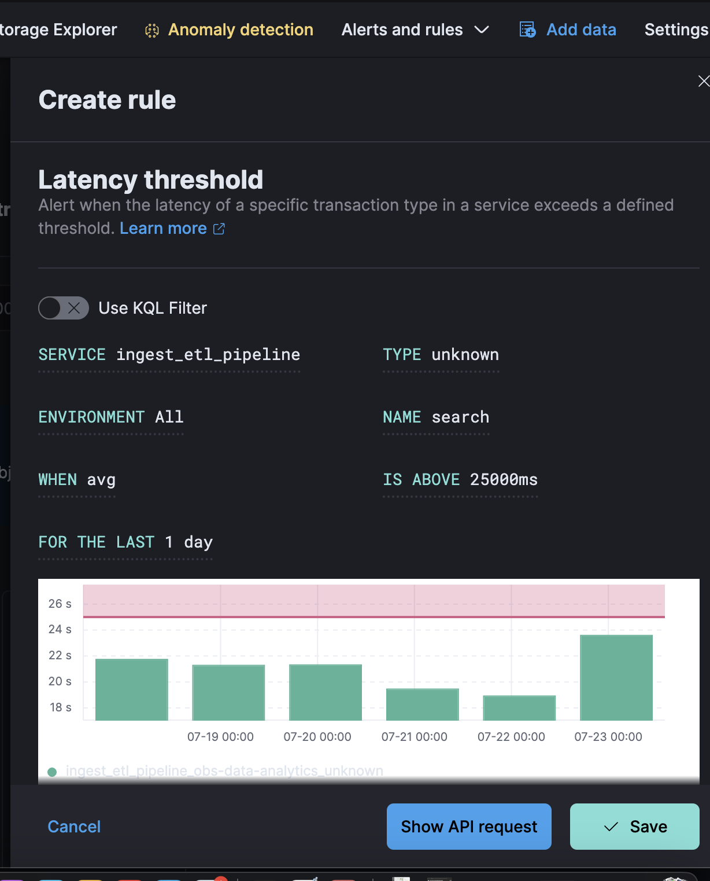Open the TYPE unknown selector

pyautogui.click(x=441, y=355)
